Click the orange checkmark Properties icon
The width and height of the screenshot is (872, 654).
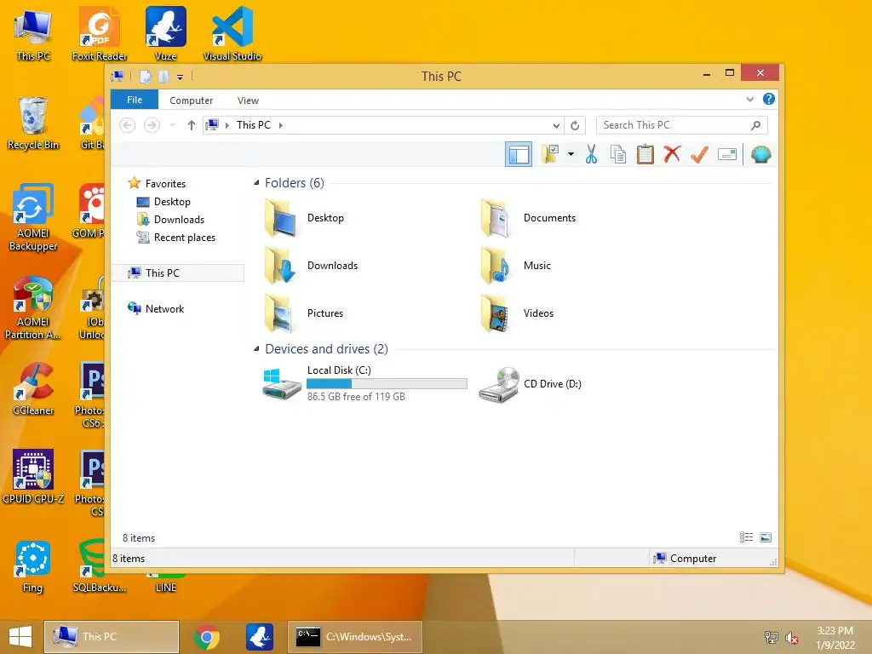pyautogui.click(x=699, y=154)
